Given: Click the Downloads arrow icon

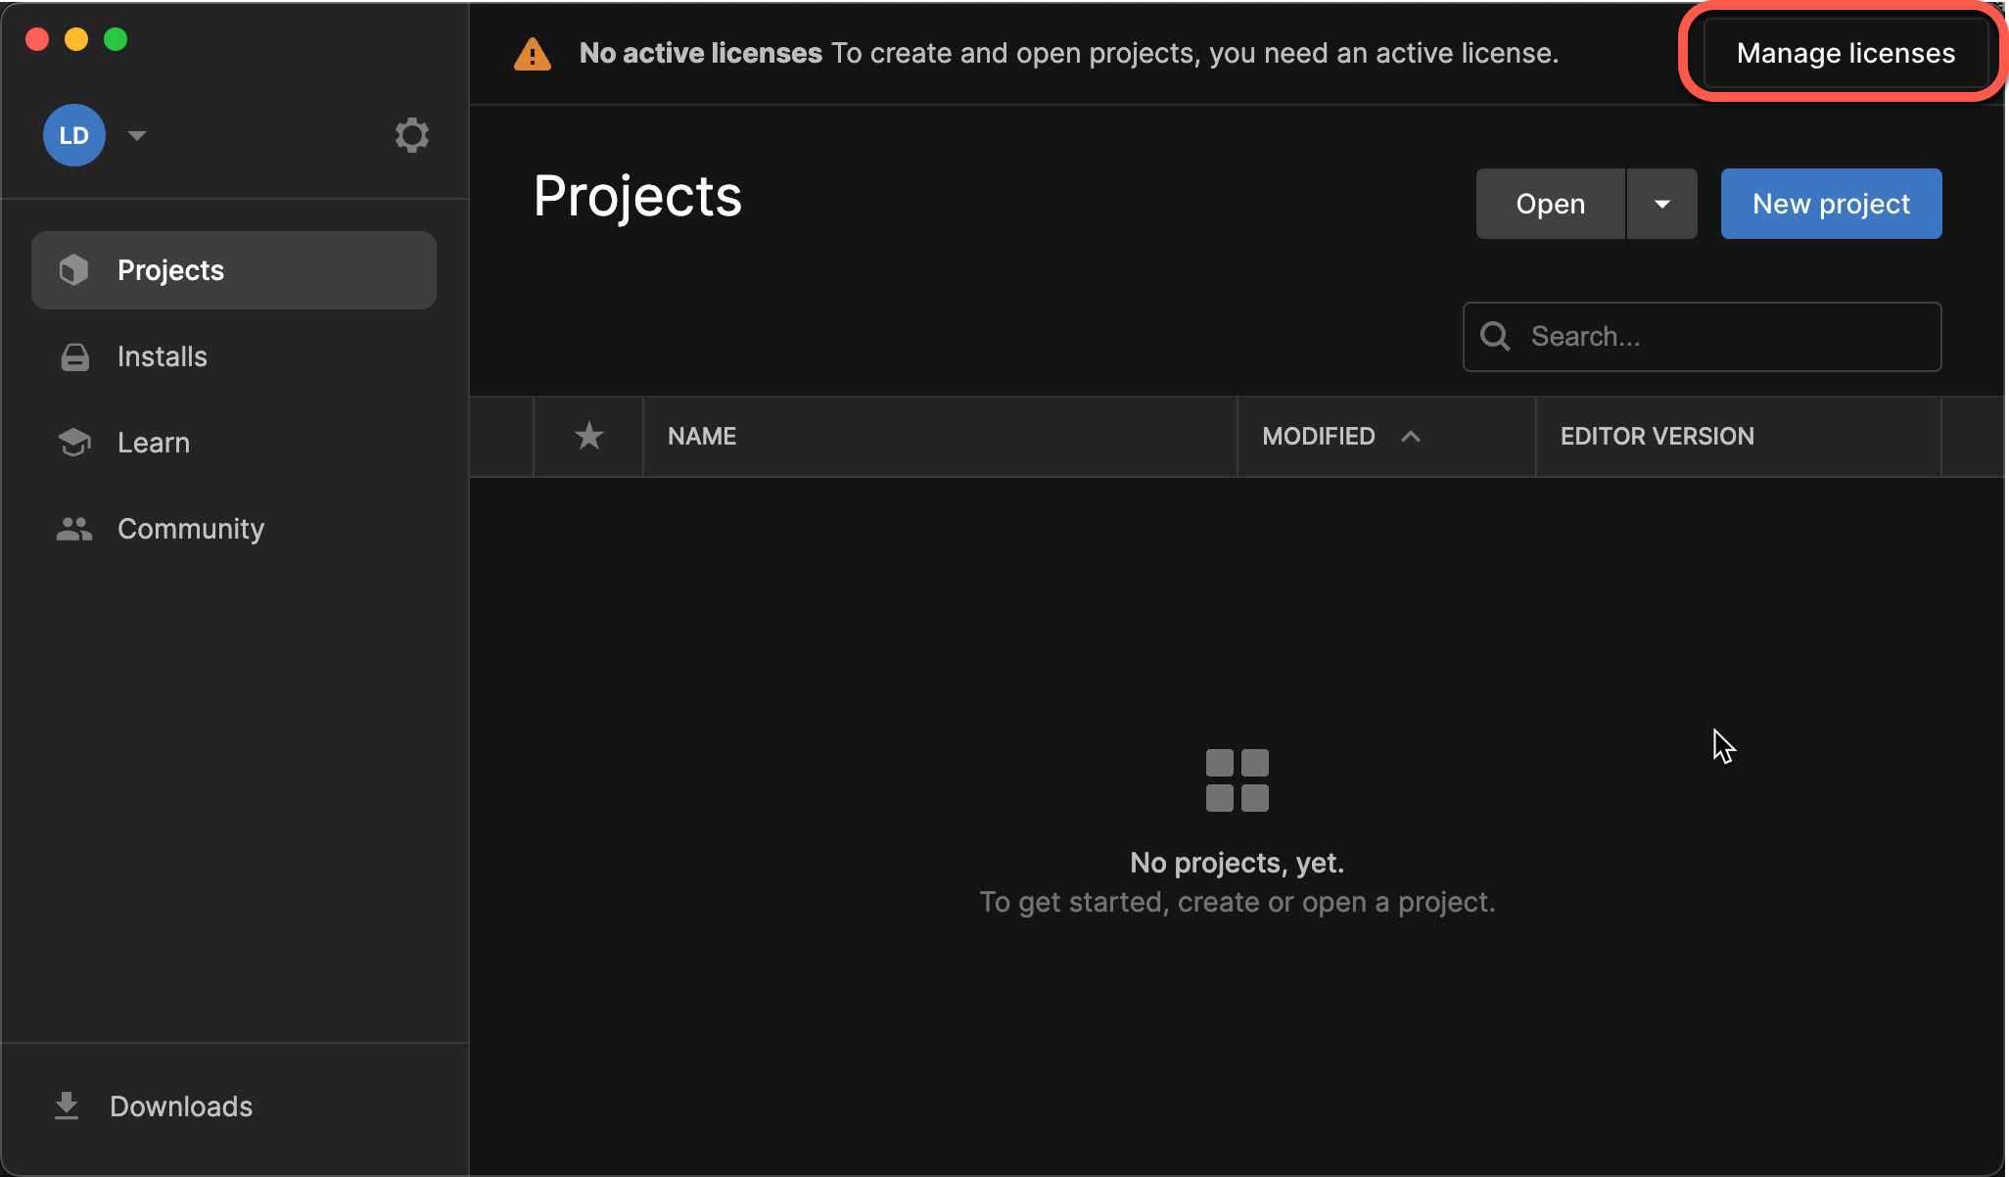Looking at the screenshot, I should (x=67, y=1106).
